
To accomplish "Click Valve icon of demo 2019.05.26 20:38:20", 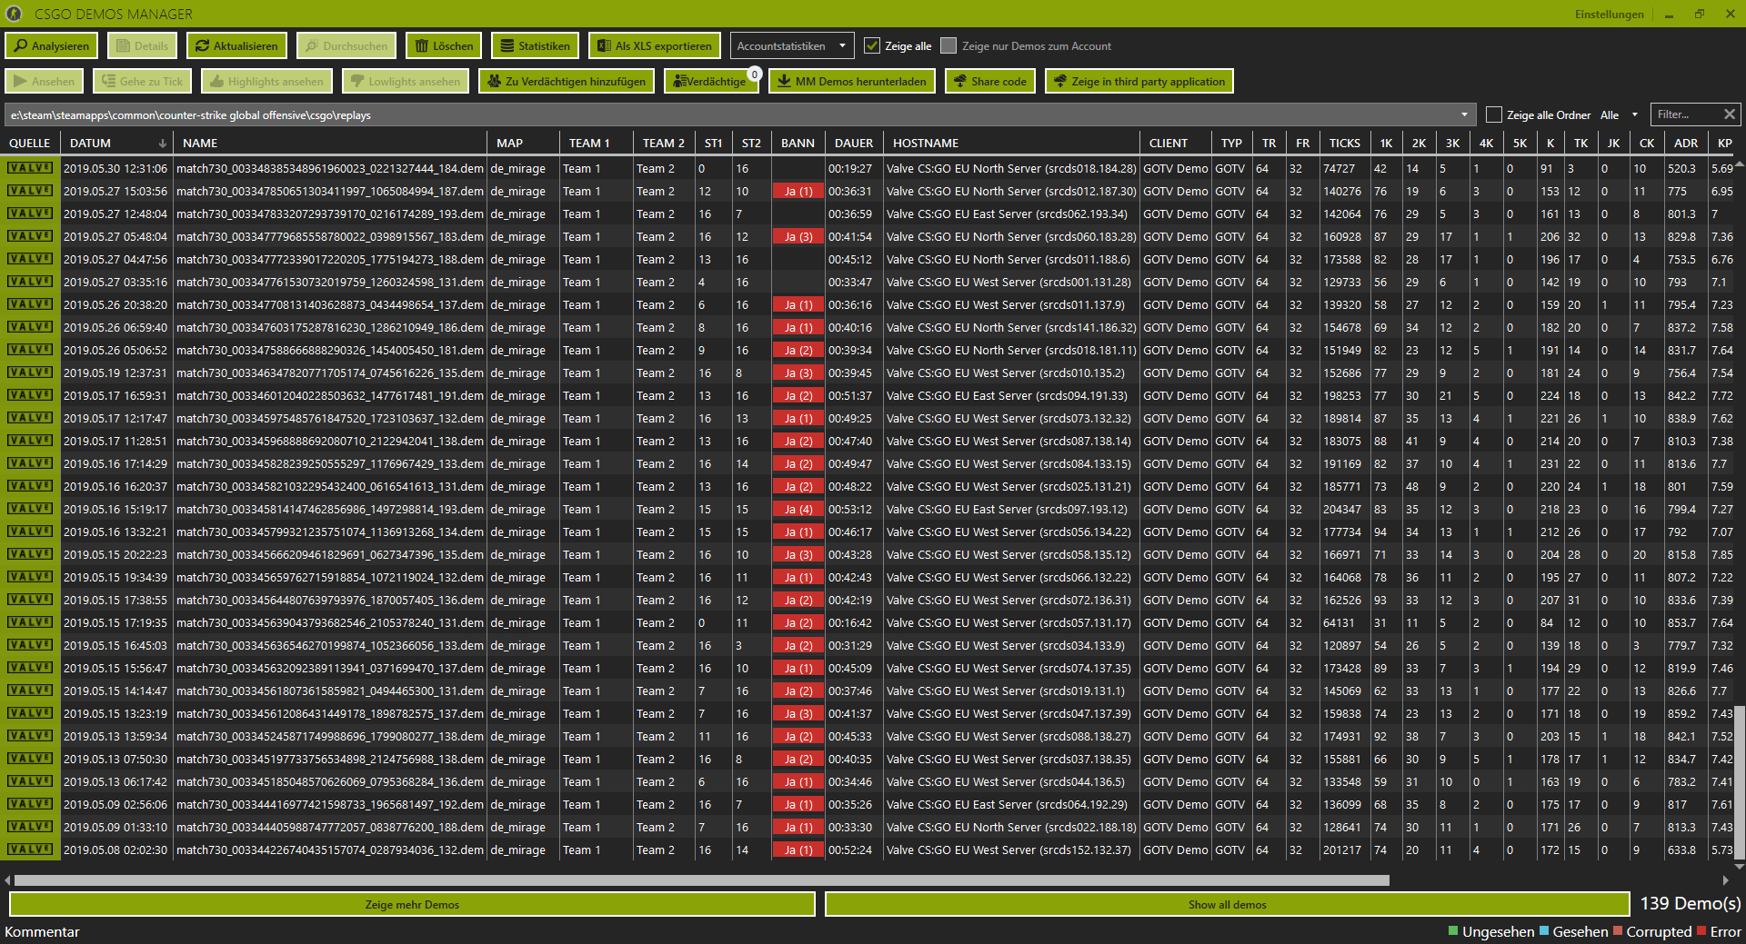I will tap(30, 304).
